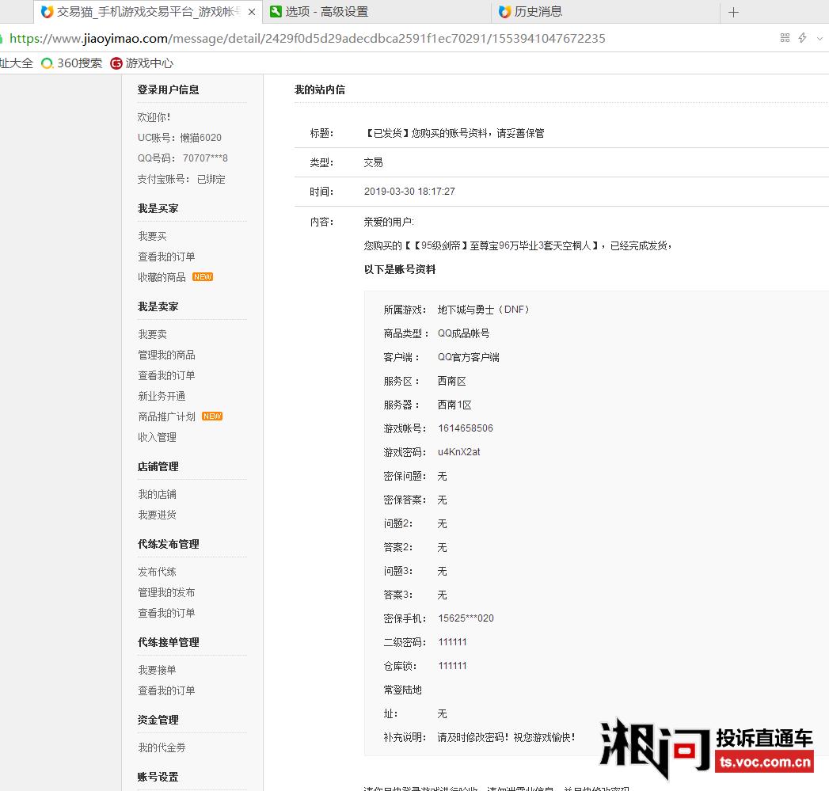Click the NEW badge next to 商品推广计划

pyautogui.click(x=211, y=416)
